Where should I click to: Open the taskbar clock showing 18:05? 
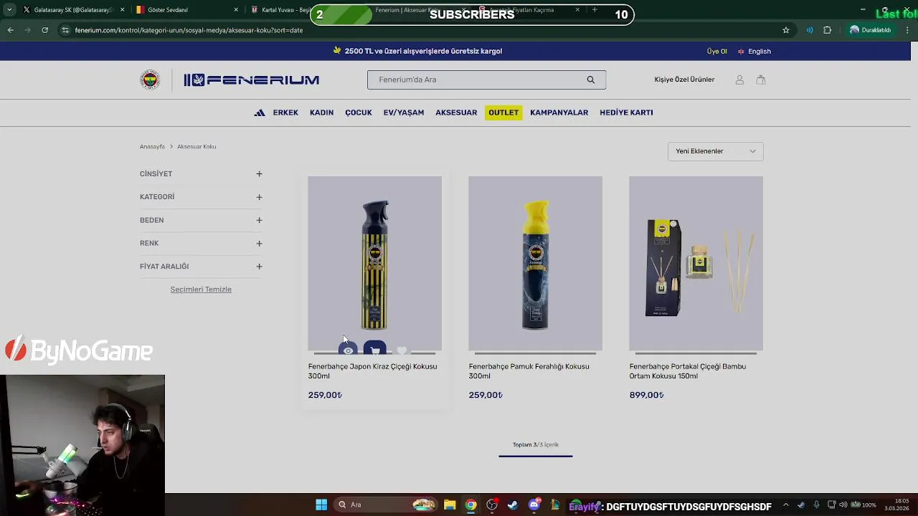pyautogui.click(x=897, y=505)
